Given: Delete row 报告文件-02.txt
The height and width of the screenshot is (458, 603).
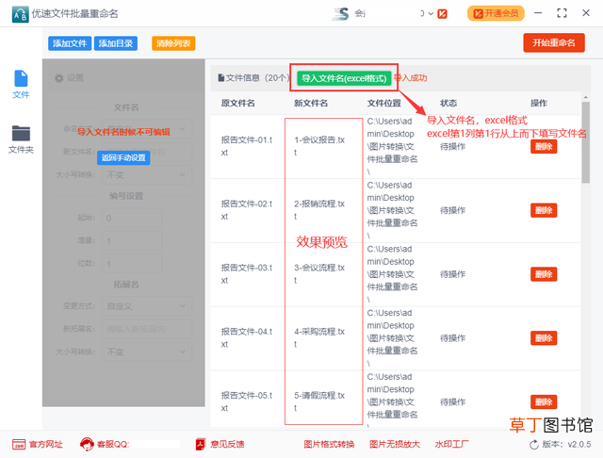Looking at the screenshot, I should tap(544, 210).
